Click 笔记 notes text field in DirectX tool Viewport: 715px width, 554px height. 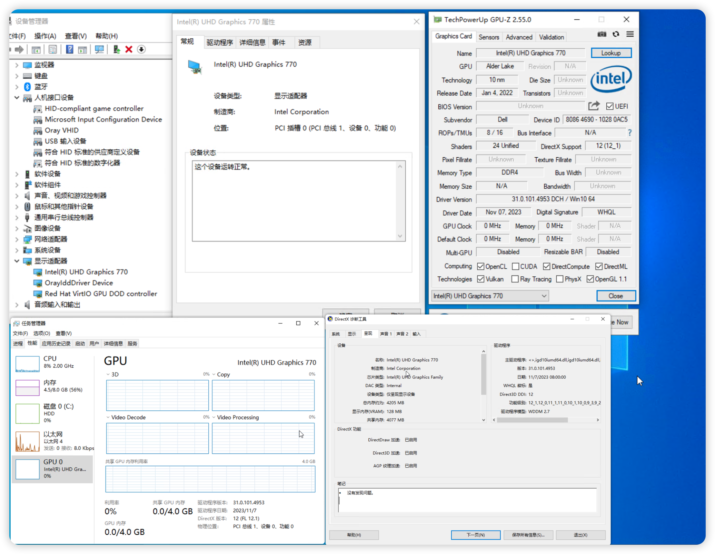pos(467,500)
